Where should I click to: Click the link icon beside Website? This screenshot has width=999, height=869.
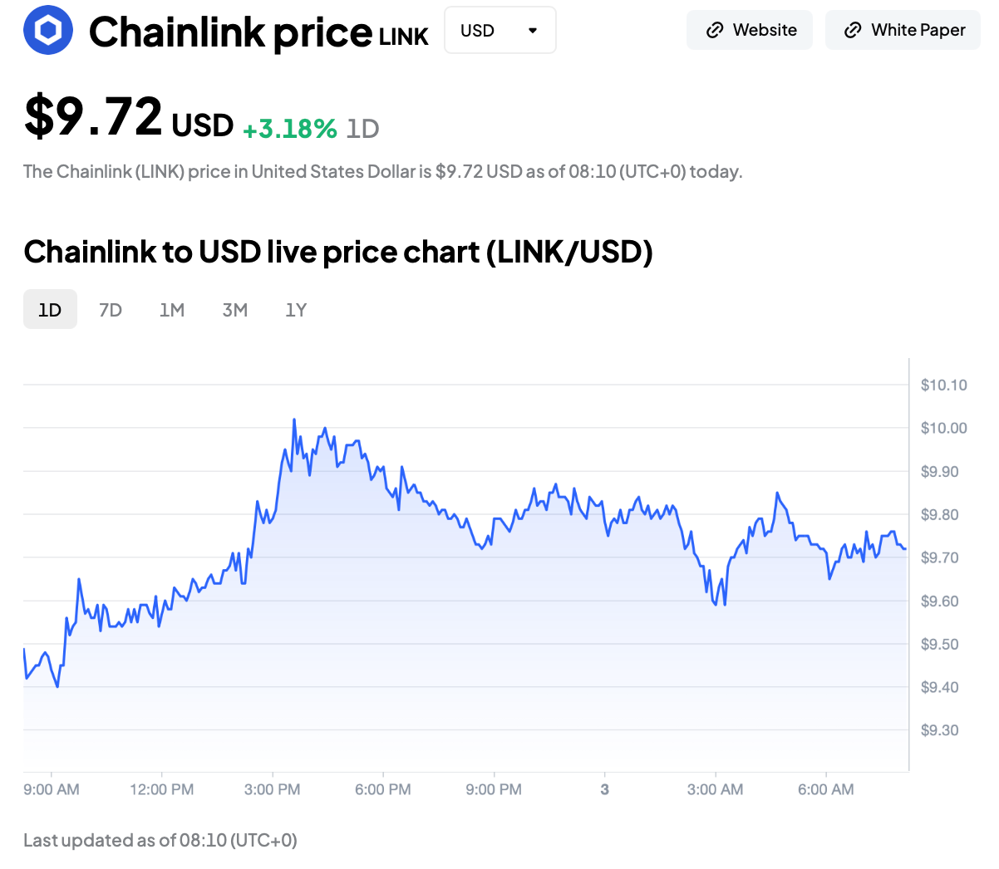pos(714,31)
